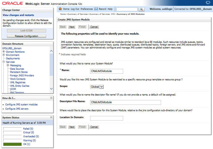Click the Location In Domain field
Image resolution: width=213 pixels, height=149 pixels.
[107, 118]
